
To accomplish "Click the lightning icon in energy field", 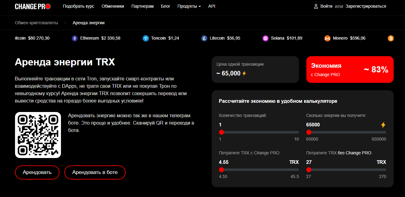I will [x=383, y=125].
